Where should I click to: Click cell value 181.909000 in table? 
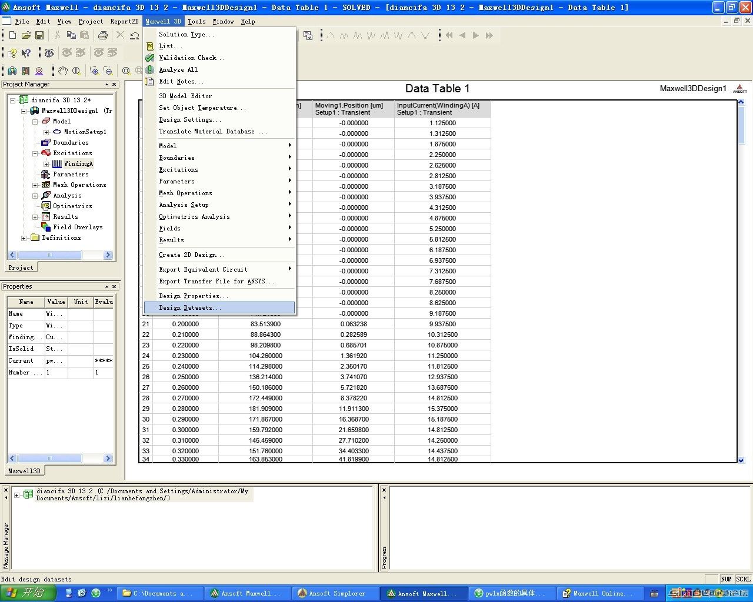(265, 409)
